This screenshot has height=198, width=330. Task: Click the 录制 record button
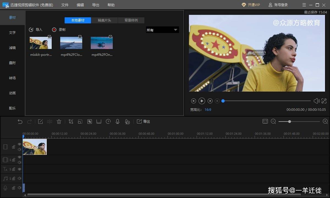click(x=59, y=30)
